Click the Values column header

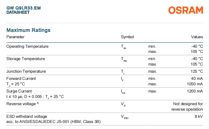(x=197, y=37)
